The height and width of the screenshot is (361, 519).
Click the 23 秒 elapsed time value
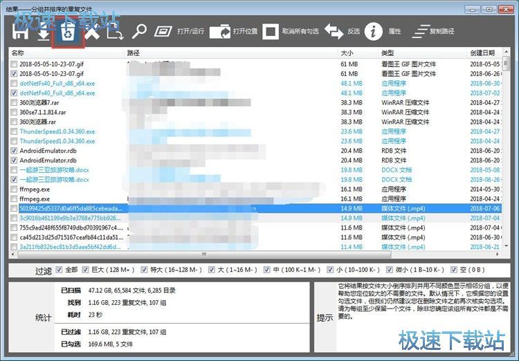click(95, 315)
